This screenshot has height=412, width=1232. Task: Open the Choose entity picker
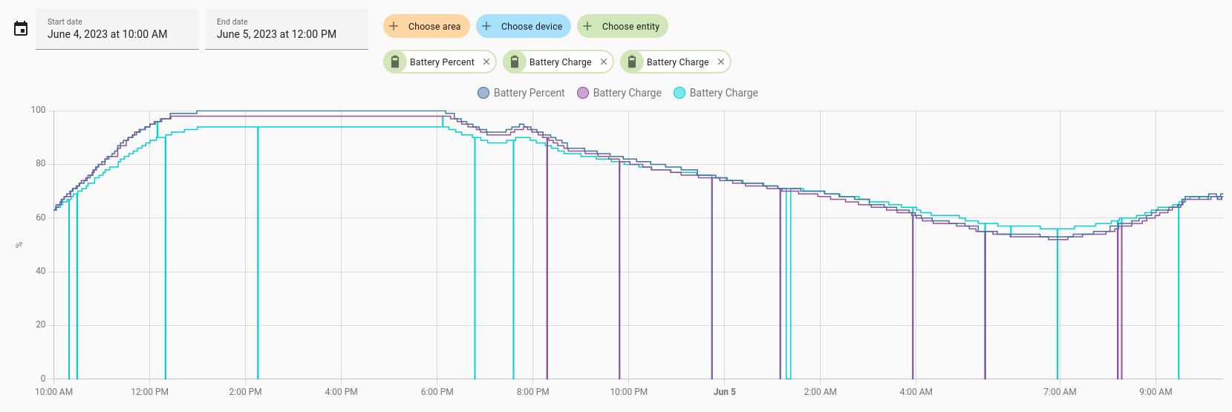point(623,26)
